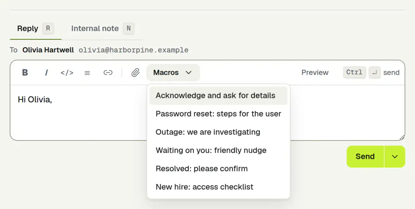This screenshot has height=209, width=415.
Task: Switch to the Internal note tab
Action: tap(103, 29)
